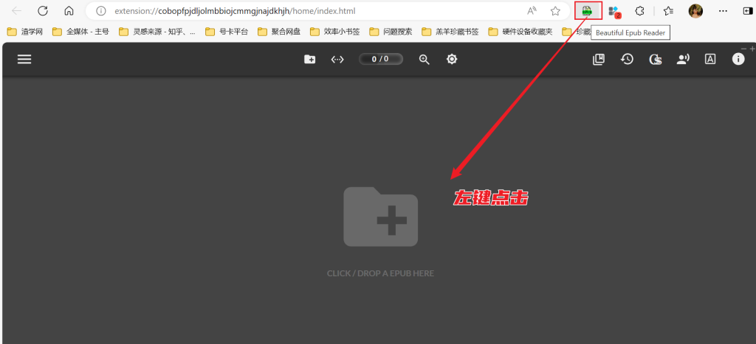756x344 pixels.
Task: Open the extension with red badge 2
Action: (614, 11)
